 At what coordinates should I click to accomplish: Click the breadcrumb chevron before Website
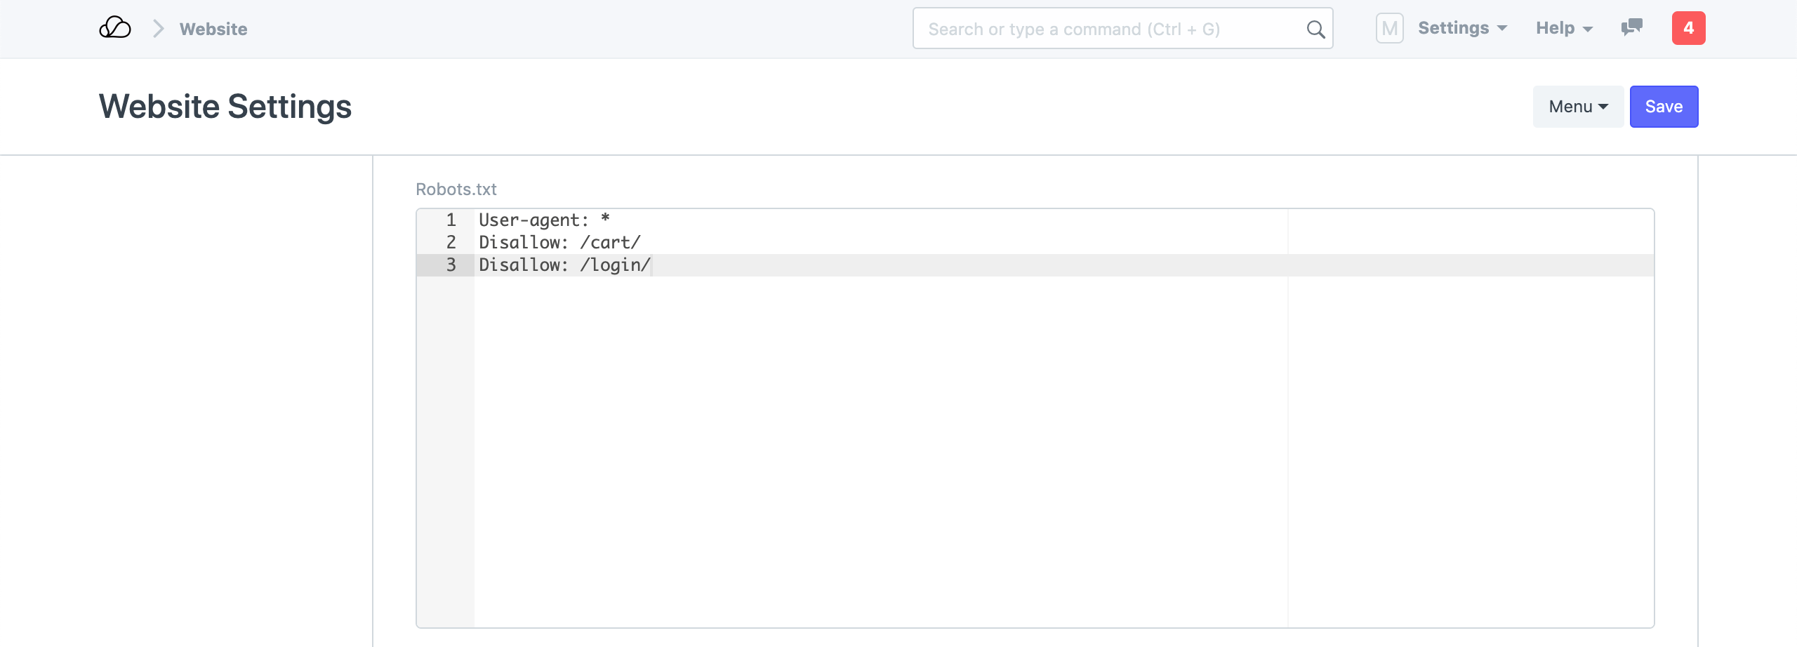point(159,29)
